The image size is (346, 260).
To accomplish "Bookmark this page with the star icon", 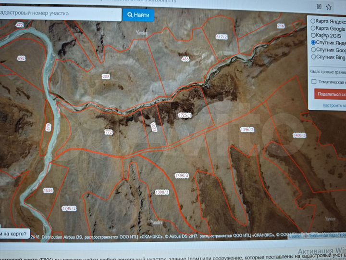I will click(329, 7).
